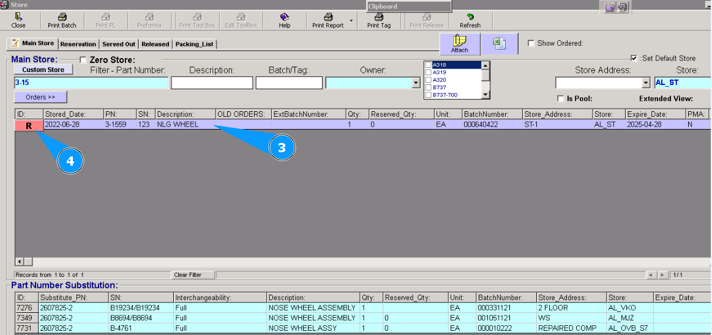
Task: Click Print Batch in the toolbar
Action: [x=62, y=20]
